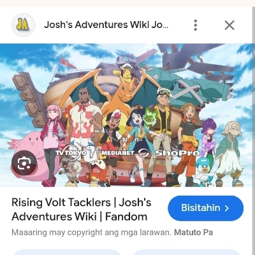Tap the blue Quaxly duck in the picture
Image resolution: width=255 pixels, height=255 pixels.
click(205, 171)
